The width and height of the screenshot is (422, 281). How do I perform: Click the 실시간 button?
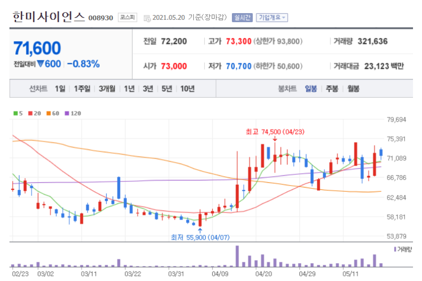[x=242, y=17]
